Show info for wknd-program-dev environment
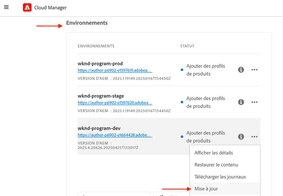 (241, 136)
